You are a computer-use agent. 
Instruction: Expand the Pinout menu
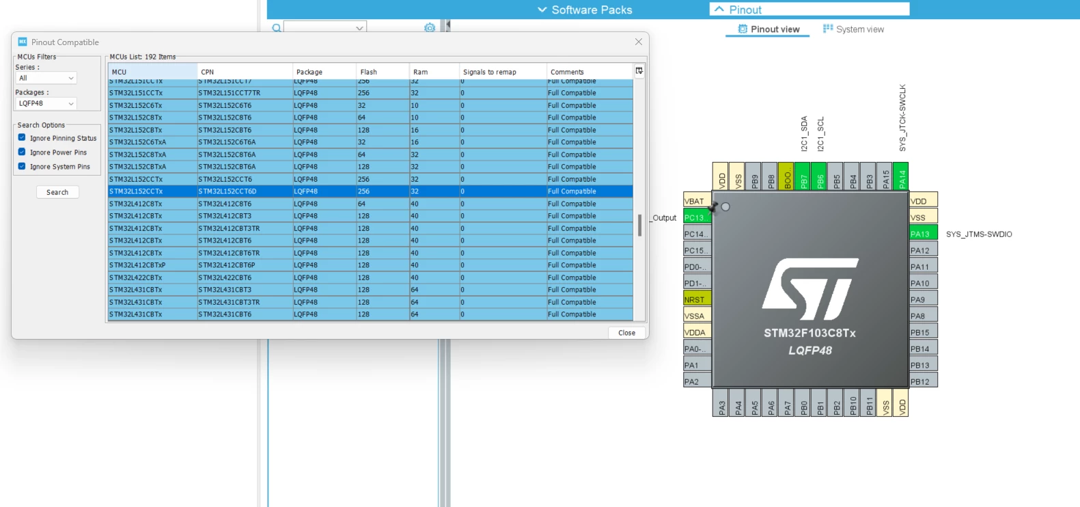tap(809, 10)
